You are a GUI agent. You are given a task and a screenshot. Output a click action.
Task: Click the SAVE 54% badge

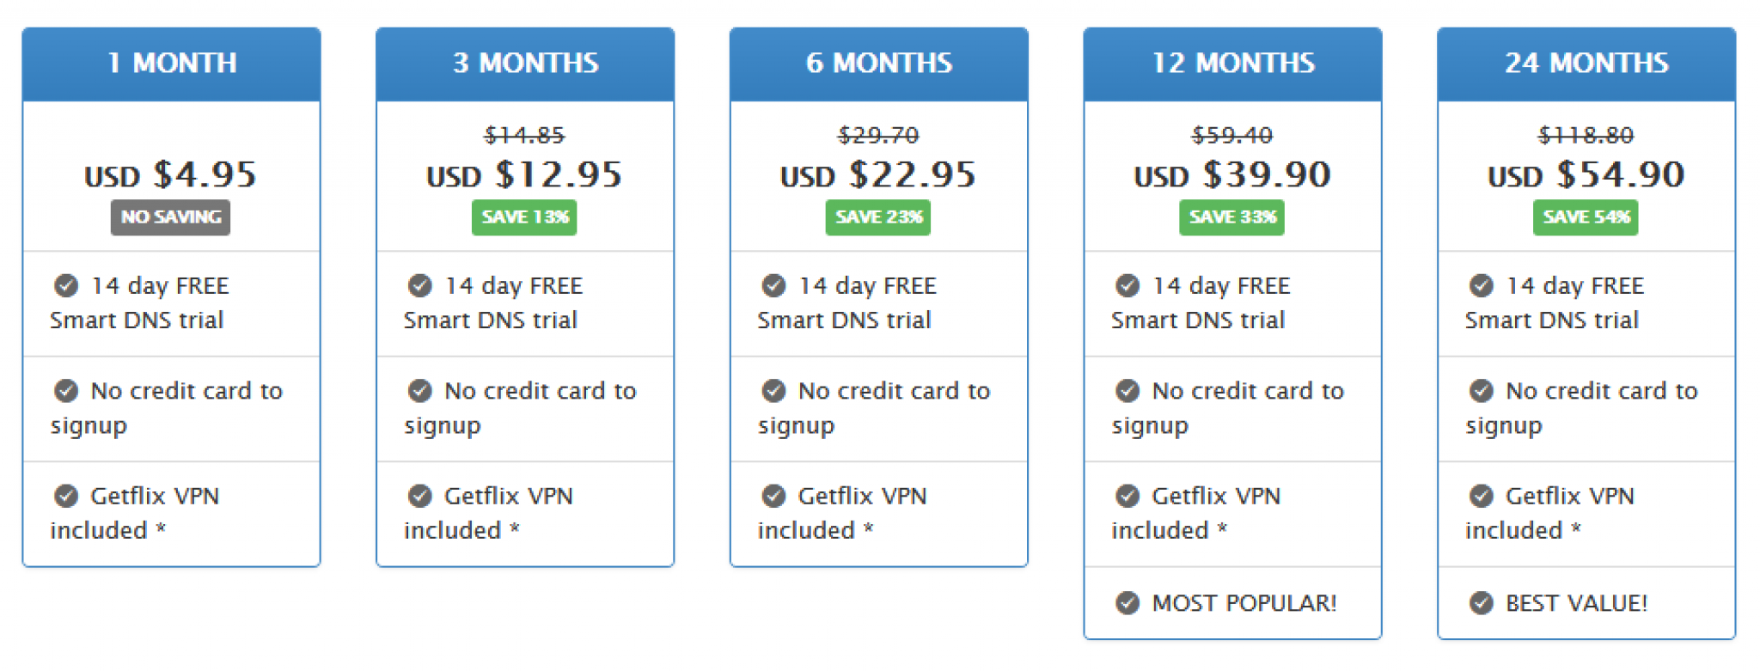[x=1585, y=217]
